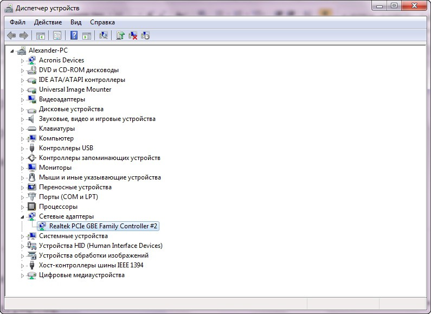Expand the Видеоадаптеры category arrow
Image resolution: width=431 pixels, height=314 pixels.
point(23,99)
